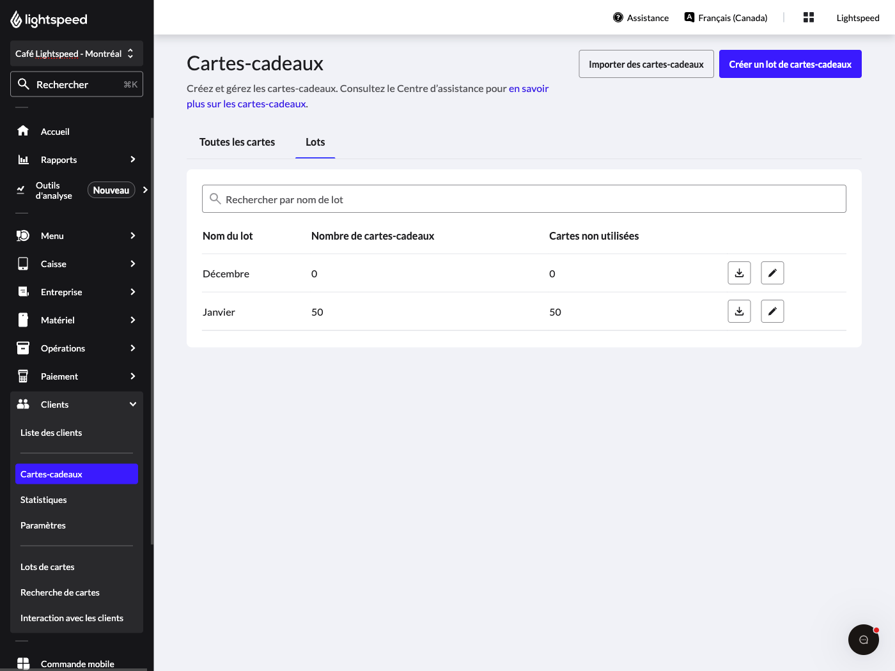
Task: Focus the Rechercher par nom de lot field
Action: point(524,199)
